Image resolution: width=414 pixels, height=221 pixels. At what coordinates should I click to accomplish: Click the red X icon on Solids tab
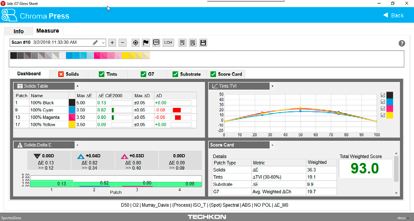(x=61, y=74)
